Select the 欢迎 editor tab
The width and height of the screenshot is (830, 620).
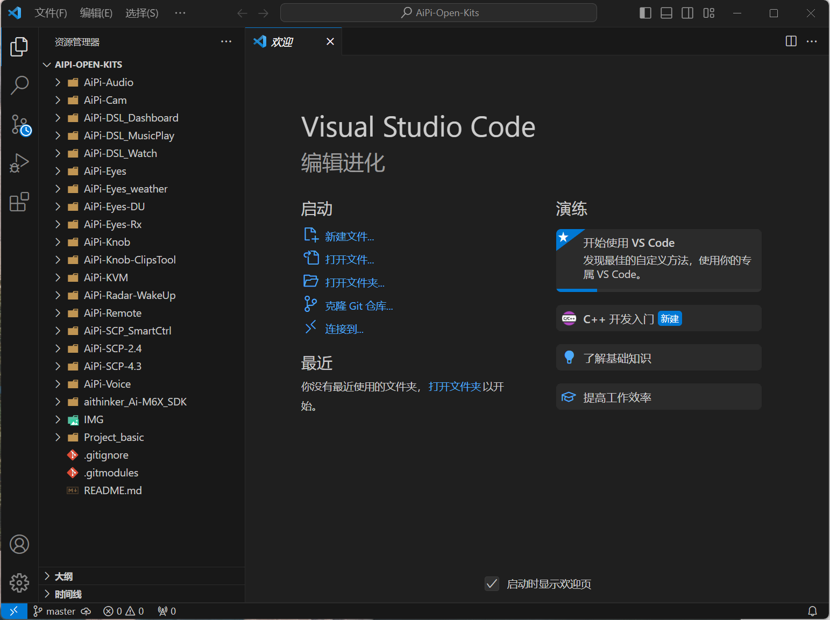[x=293, y=41]
